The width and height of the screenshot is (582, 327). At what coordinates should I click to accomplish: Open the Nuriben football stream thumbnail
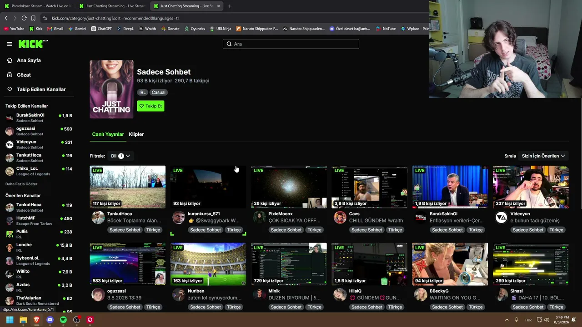(208, 264)
